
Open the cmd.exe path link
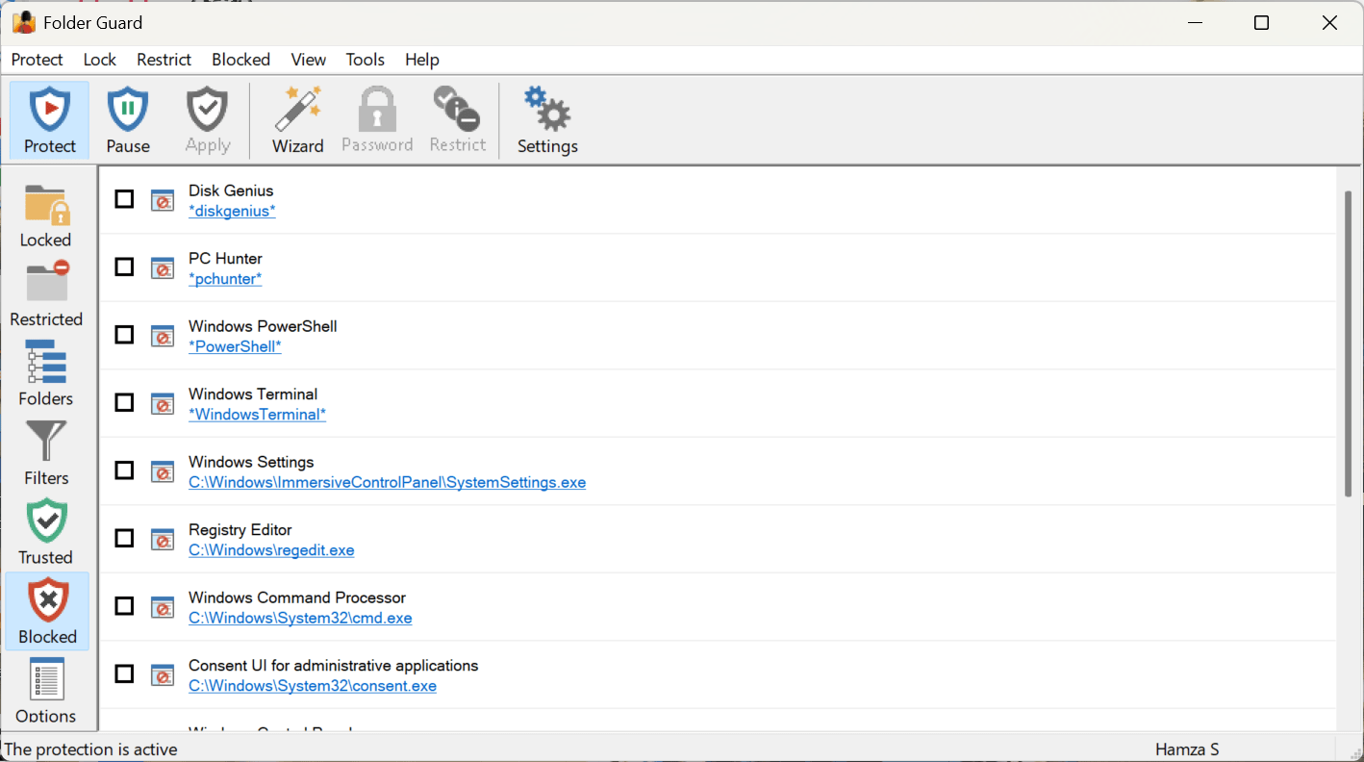click(x=300, y=618)
